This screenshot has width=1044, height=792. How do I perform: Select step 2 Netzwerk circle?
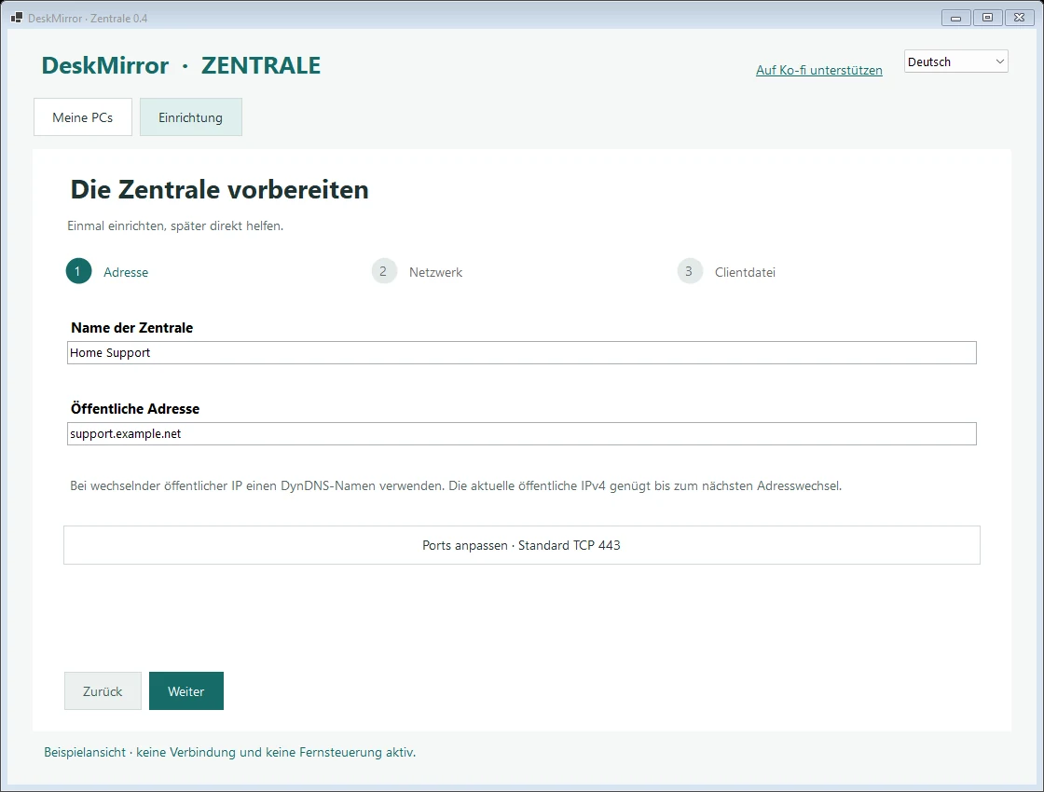click(x=383, y=271)
